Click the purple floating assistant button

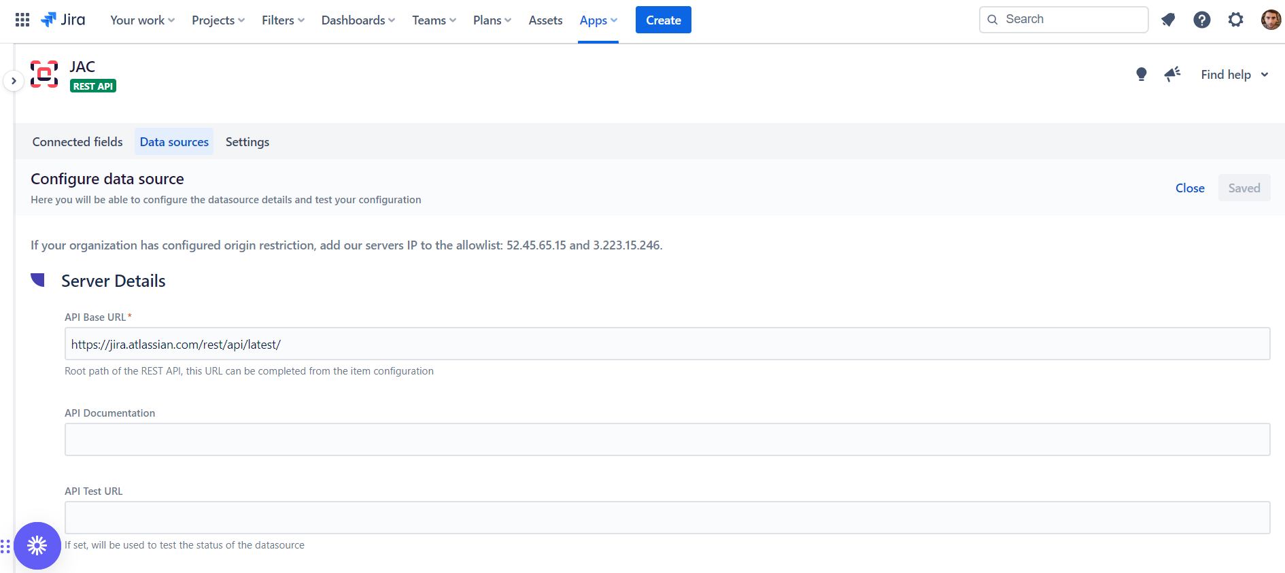click(37, 545)
